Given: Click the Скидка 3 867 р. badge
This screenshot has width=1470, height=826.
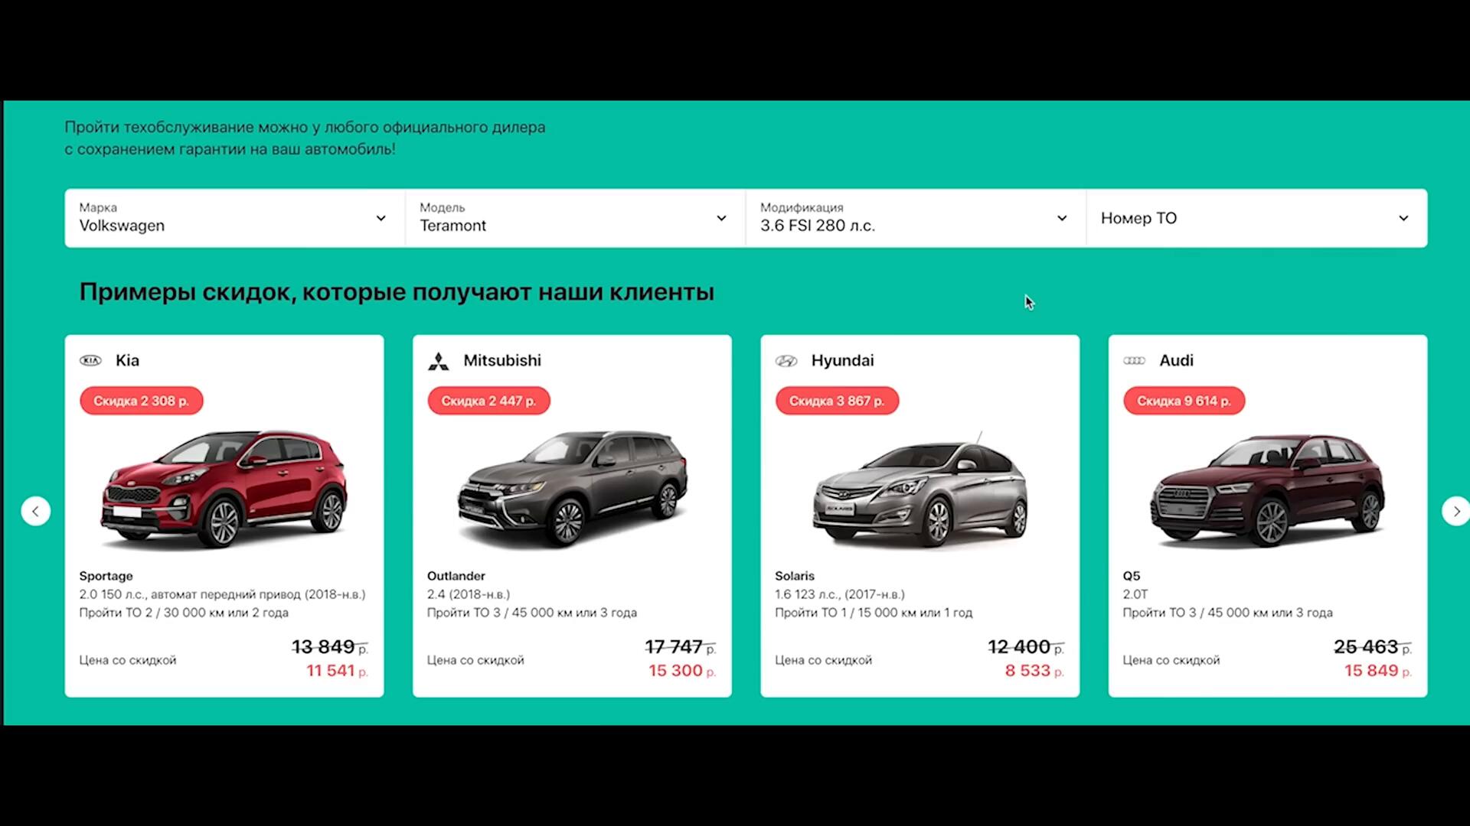Looking at the screenshot, I should click(x=837, y=401).
